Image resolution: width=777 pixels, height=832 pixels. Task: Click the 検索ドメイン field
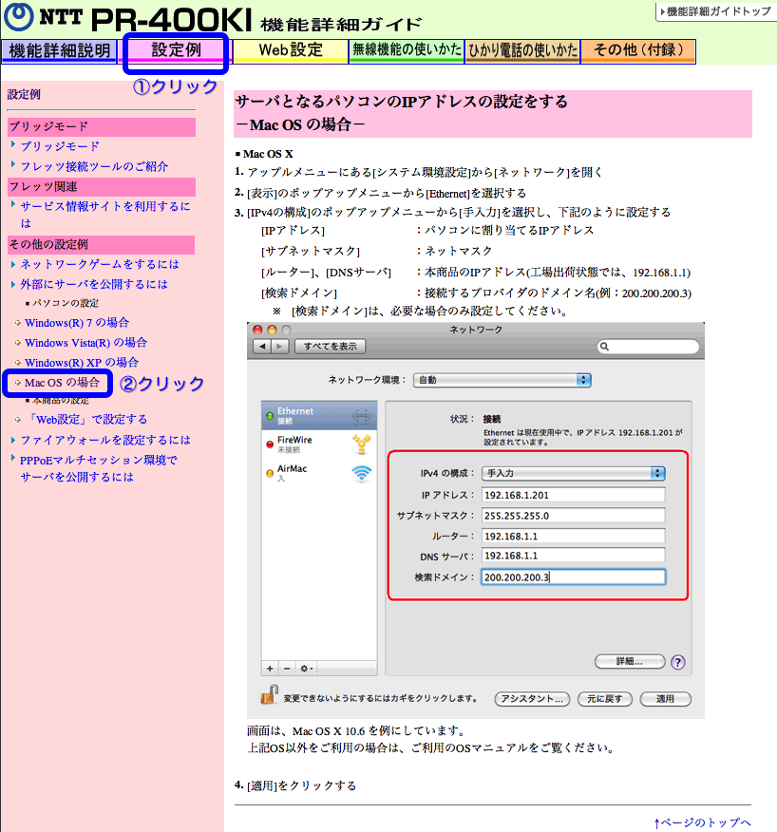click(x=573, y=577)
